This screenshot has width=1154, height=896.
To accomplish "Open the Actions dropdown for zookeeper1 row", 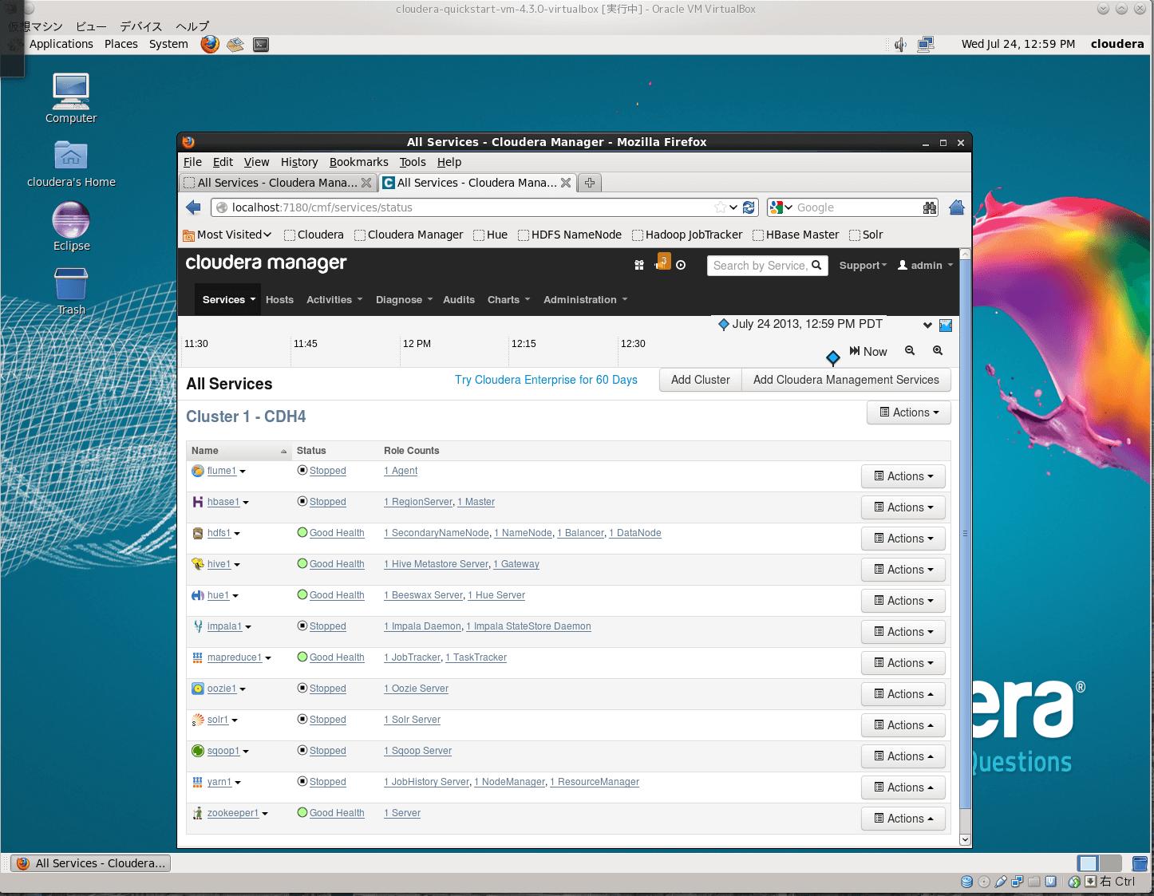I will tap(903, 819).
